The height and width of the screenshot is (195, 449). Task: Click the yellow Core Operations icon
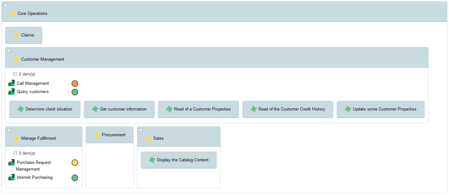[x=13, y=13]
